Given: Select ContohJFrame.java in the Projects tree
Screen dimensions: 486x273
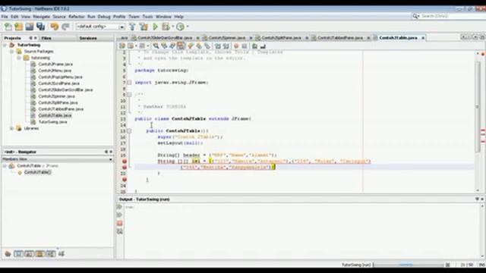Looking at the screenshot, I should pos(55,64).
